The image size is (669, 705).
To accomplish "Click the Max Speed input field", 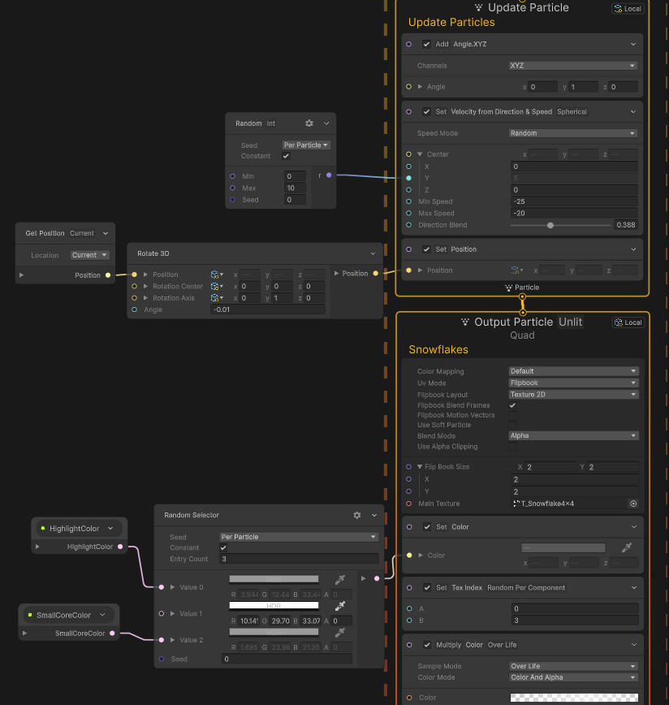I will 573,214.
